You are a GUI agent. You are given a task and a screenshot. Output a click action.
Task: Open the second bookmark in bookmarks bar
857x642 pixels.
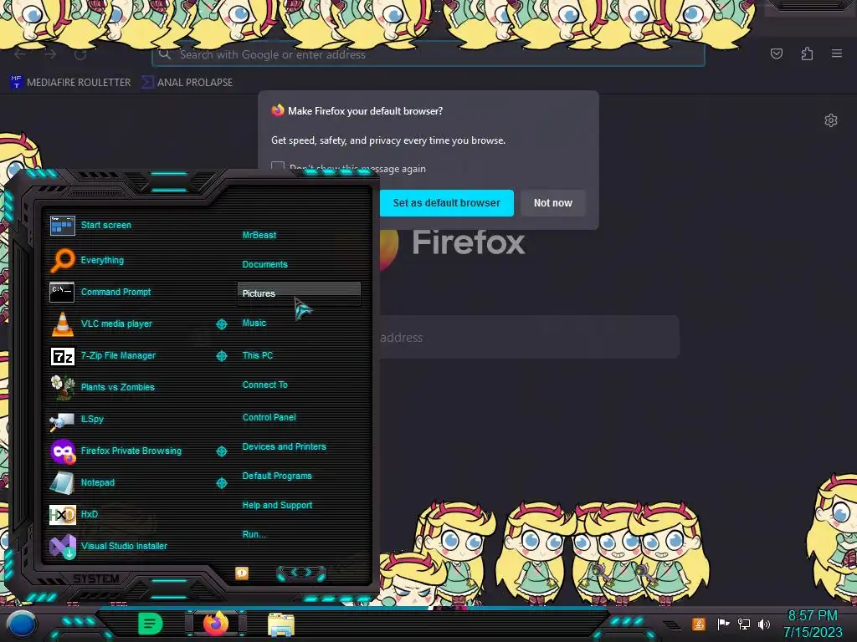(187, 83)
